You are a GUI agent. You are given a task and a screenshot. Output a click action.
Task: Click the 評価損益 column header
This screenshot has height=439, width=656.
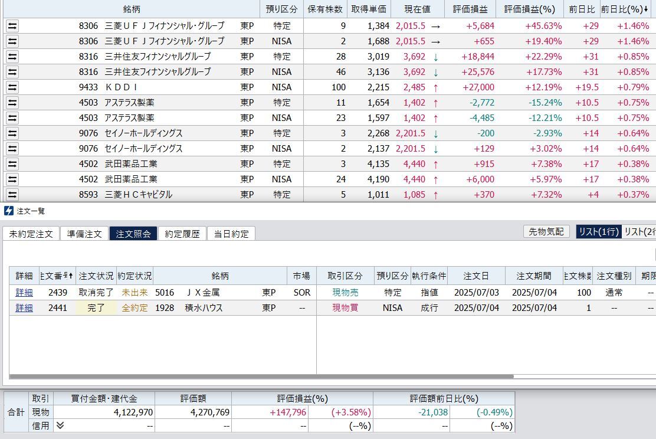pos(470,9)
